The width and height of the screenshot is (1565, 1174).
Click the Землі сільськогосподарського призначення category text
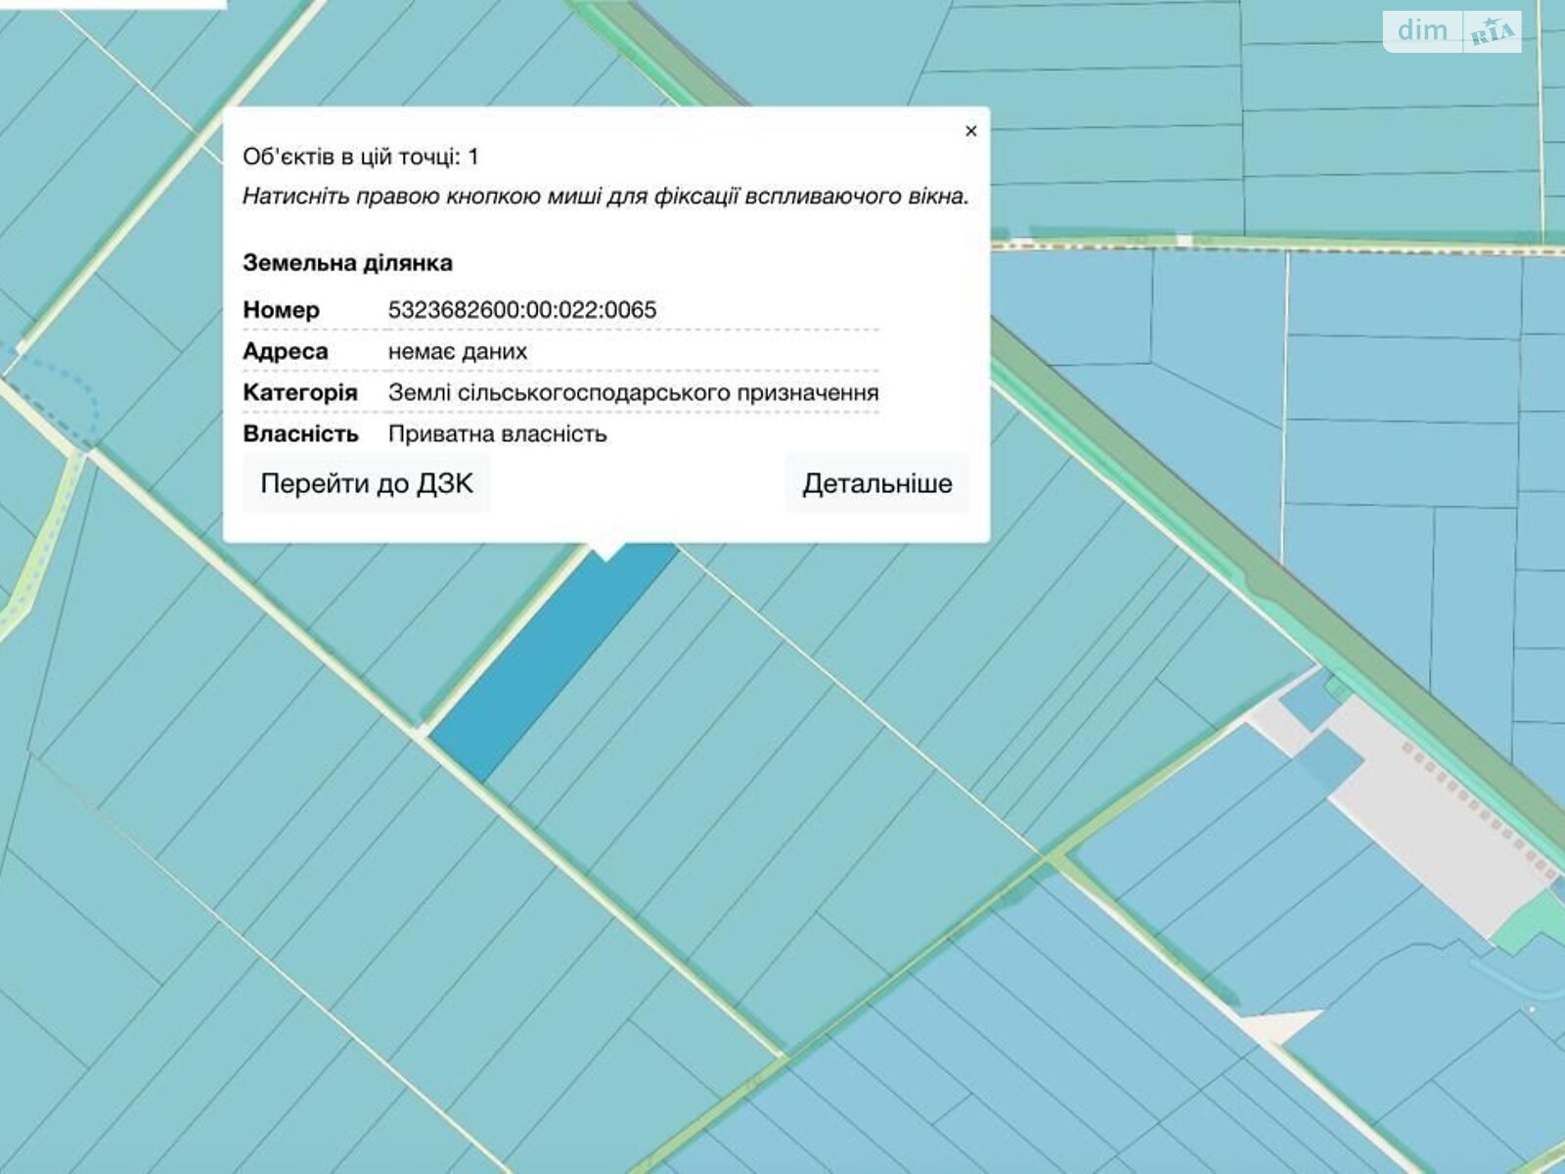pyautogui.click(x=633, y=393)
